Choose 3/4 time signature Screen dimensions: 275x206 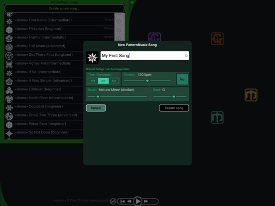93,81
